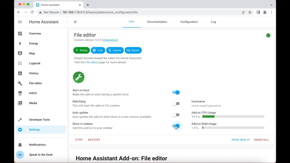
Task: Open the Stt user profile avatar
Action: pyautogui.click(x=20, y=155)
